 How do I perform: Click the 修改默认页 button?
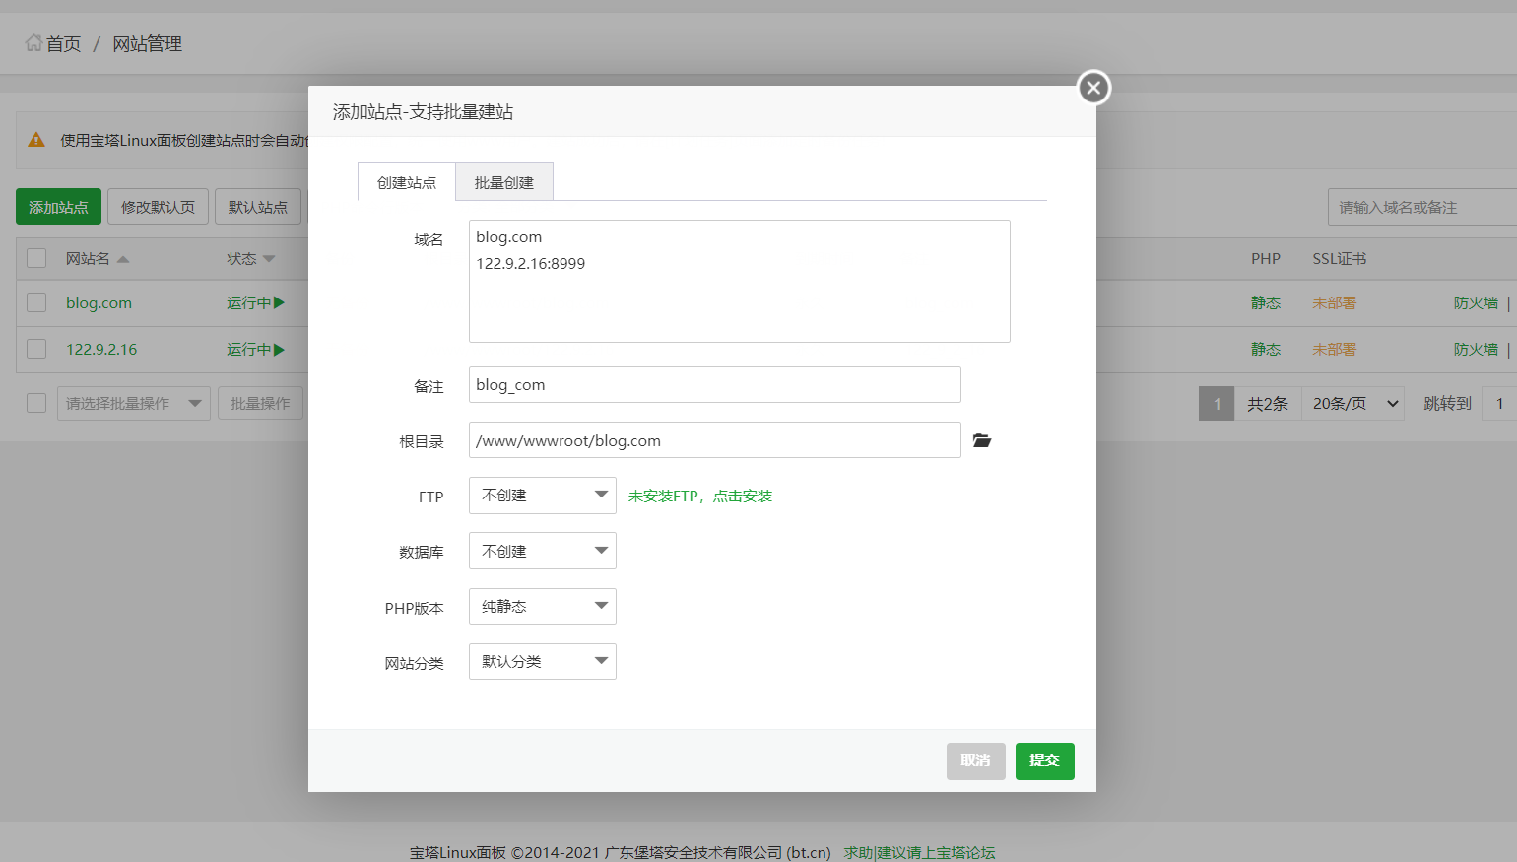click(x=158, y=207)
